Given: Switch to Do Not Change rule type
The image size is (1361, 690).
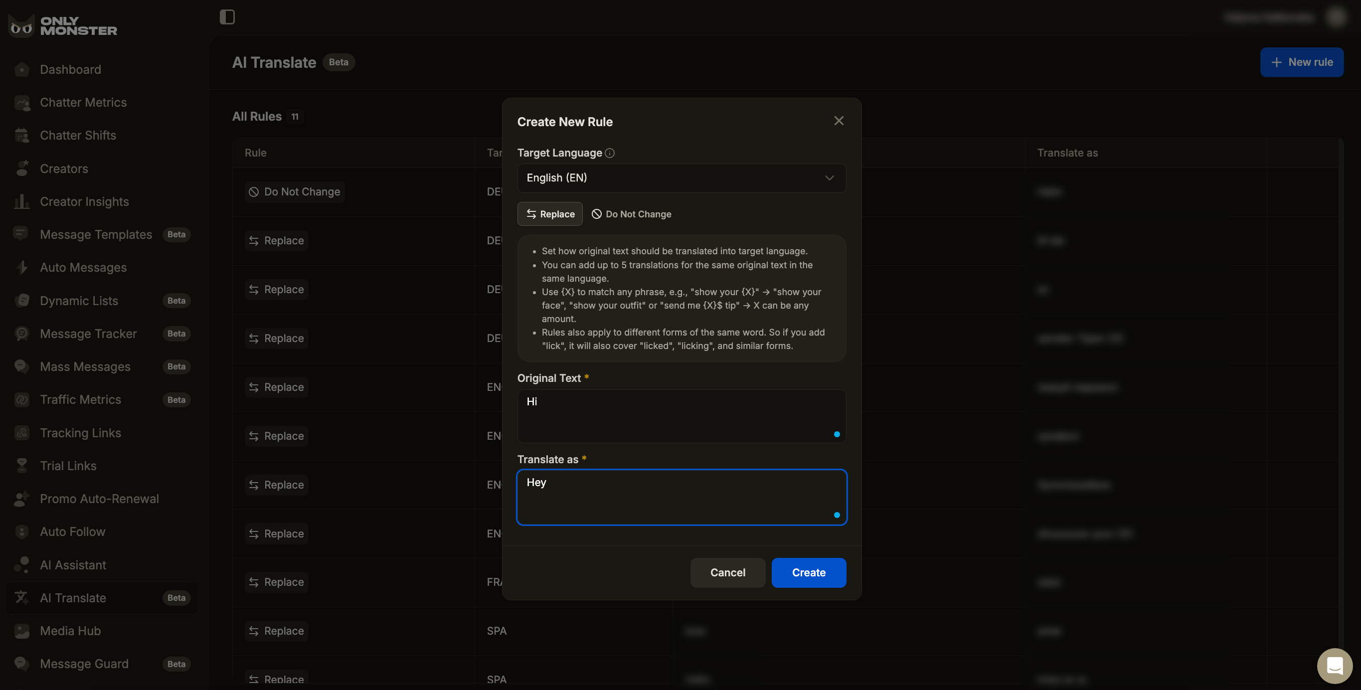Looking at the screenshot, I should pos(631,214).
